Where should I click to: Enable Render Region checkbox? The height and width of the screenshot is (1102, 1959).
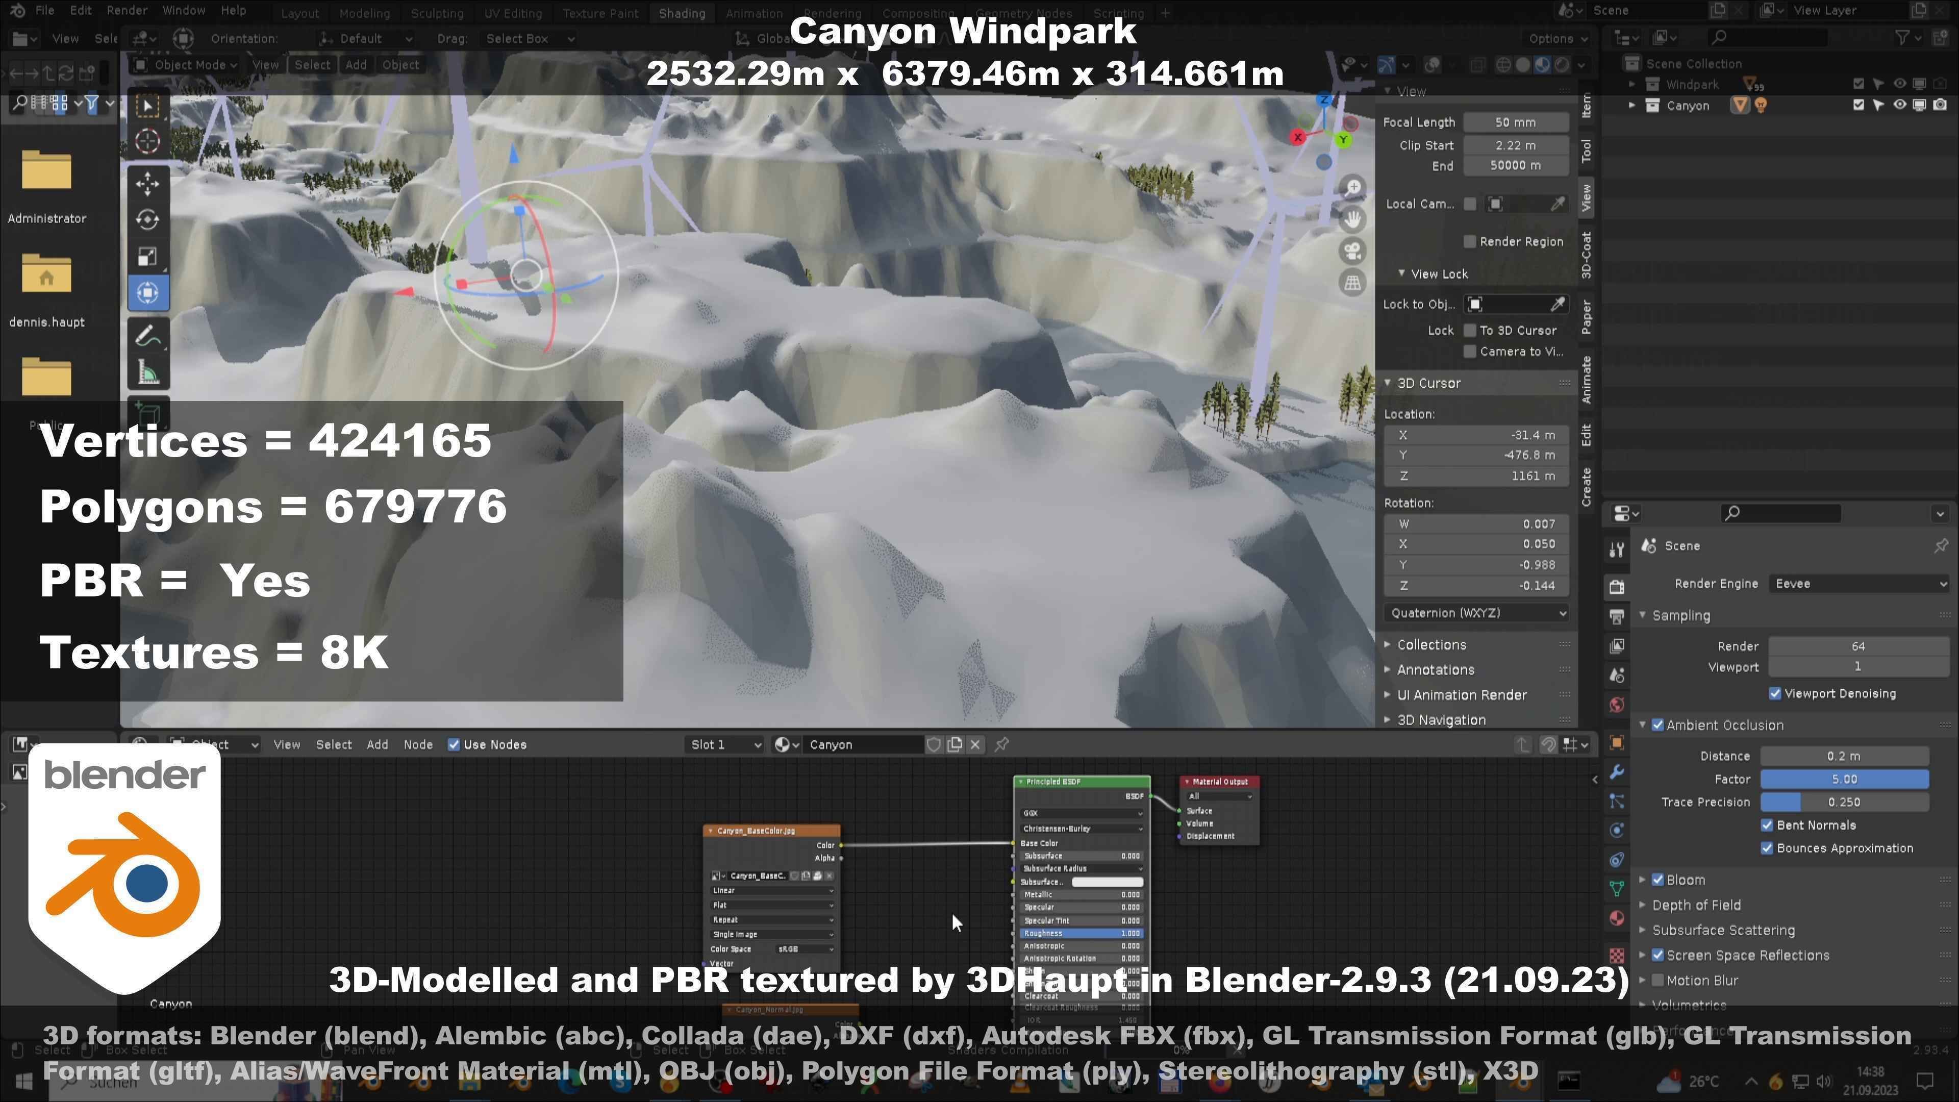pyautogui.click(x=1470, y=242)
